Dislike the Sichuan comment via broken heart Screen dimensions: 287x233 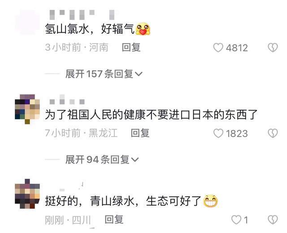coord(273,220)
